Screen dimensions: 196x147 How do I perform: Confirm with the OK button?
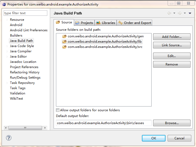click(x=154, y=138)
